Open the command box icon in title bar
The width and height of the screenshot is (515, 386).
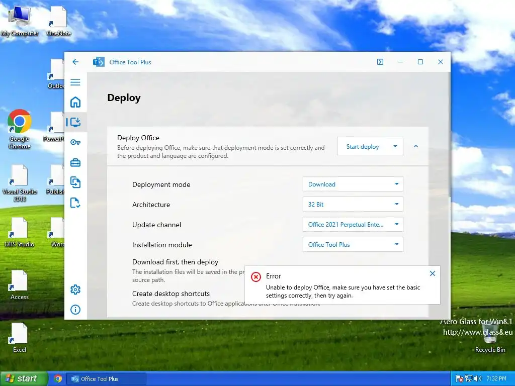pyautogui.click(x=380, y=62)
